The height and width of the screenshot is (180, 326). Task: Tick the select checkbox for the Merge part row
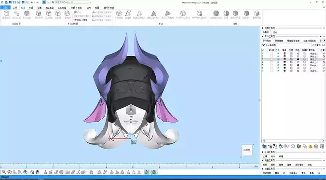(272, 65)
